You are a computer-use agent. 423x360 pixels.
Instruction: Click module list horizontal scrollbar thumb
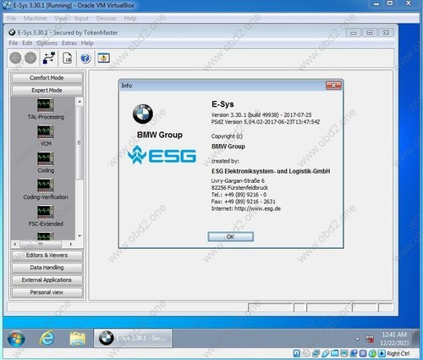pos(41,244)
